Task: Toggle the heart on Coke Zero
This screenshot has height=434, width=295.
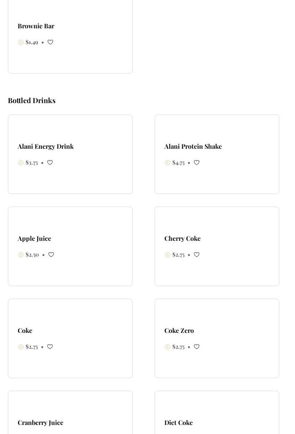Action: pos(197,347)
